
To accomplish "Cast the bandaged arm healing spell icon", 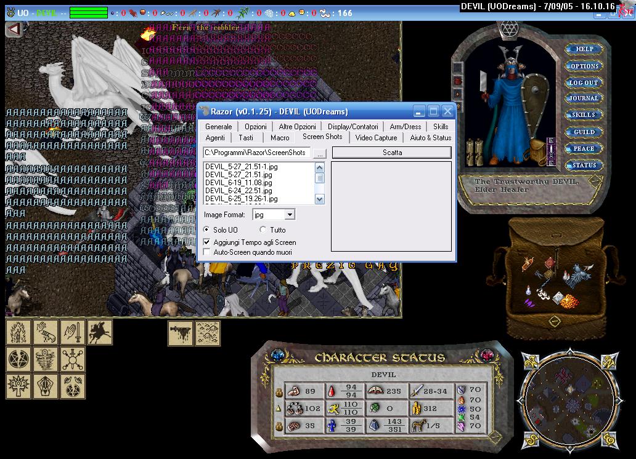I will coord(46,332).
